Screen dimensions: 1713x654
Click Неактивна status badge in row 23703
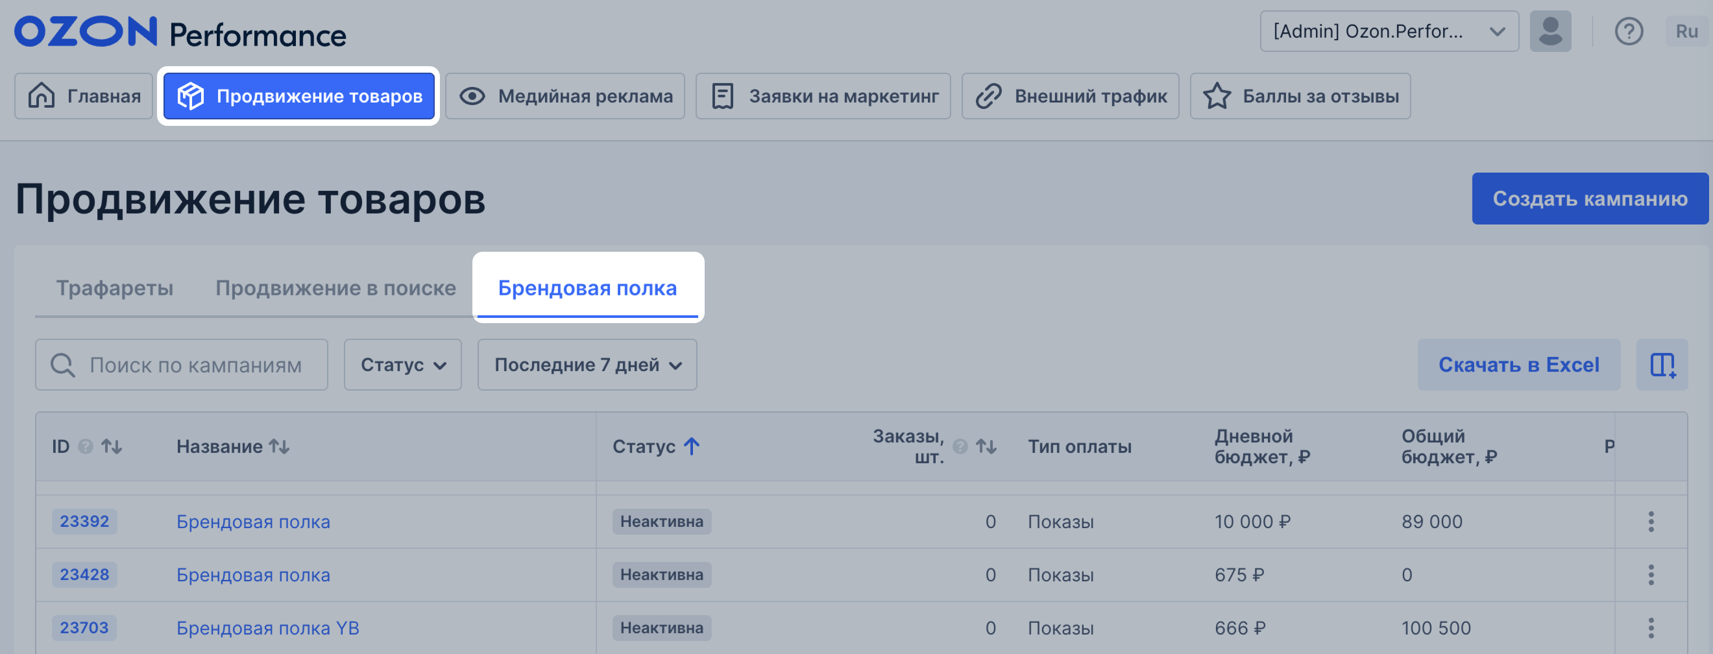pyautogui.click(x=662, y=628)
